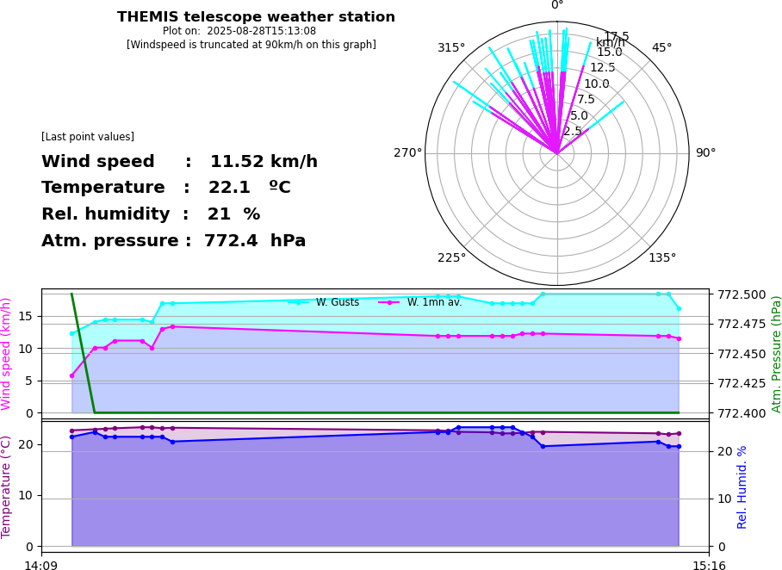Click the THEMIS telescope weather station title

(x=256, y=17)
